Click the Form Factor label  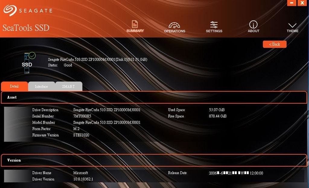[x=41, y=129]
